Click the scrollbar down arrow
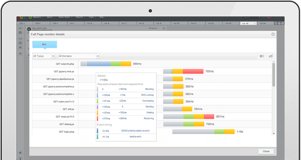Screen dimensions: 301x160 point(273,133)
